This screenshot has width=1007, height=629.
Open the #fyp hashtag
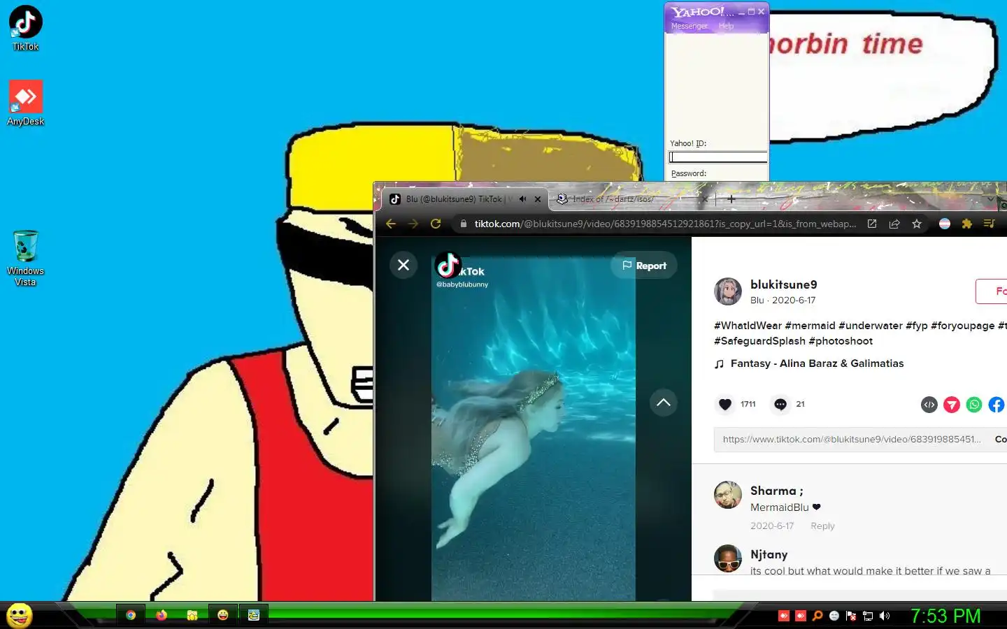[x=917, y=326]
